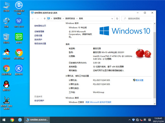Screen dimensions: 165x123
Task: Open the 2345 browser desktop icon
Action: (x=19, y=5)
